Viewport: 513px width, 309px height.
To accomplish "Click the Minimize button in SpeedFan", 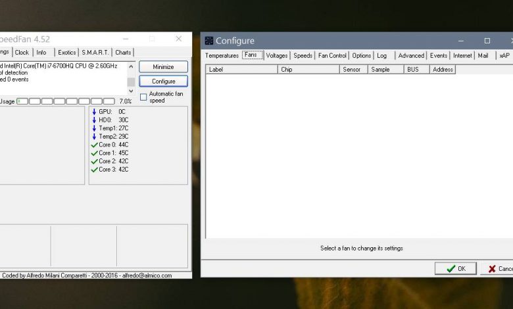I will click(x=163, y=66).
